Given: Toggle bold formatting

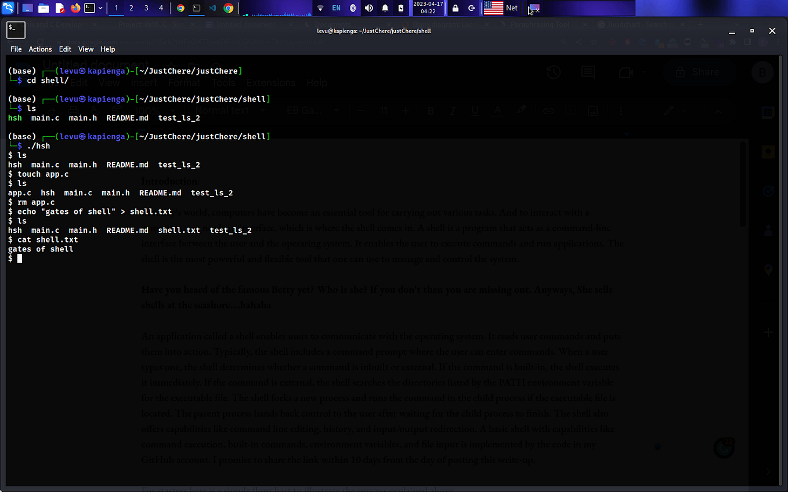Looking at the screenshot, I should pos(431,110).
